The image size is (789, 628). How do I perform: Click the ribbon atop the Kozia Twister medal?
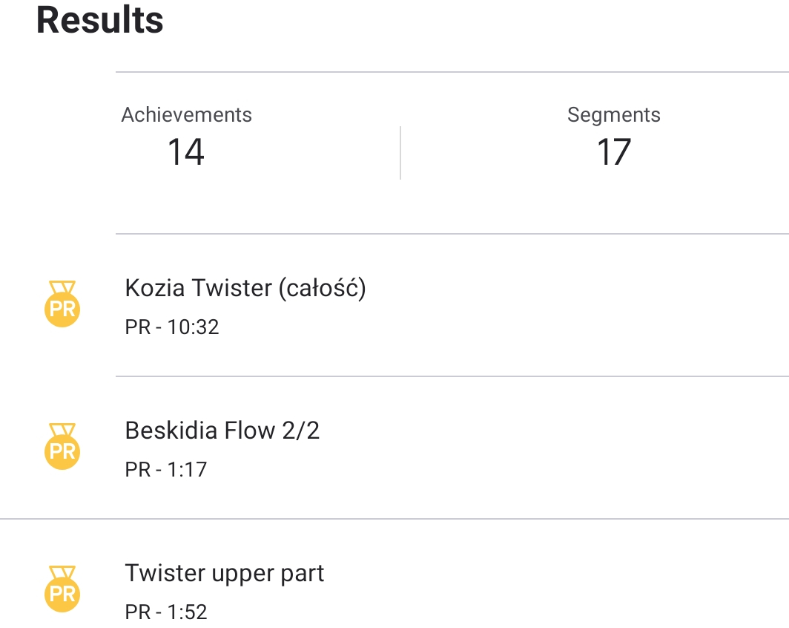[62, 287]
